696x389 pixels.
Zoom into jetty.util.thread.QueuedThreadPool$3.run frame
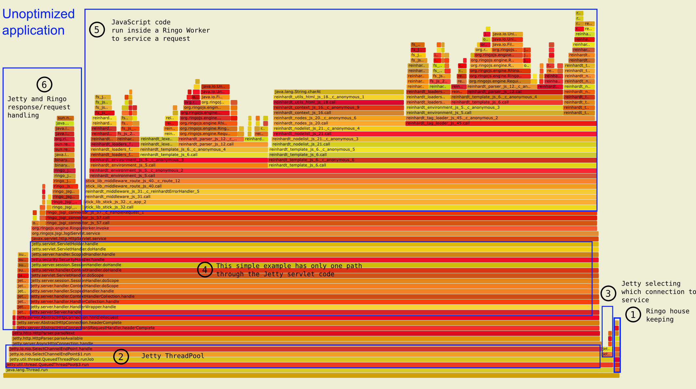pyautogui.click(x=309, y=365)
